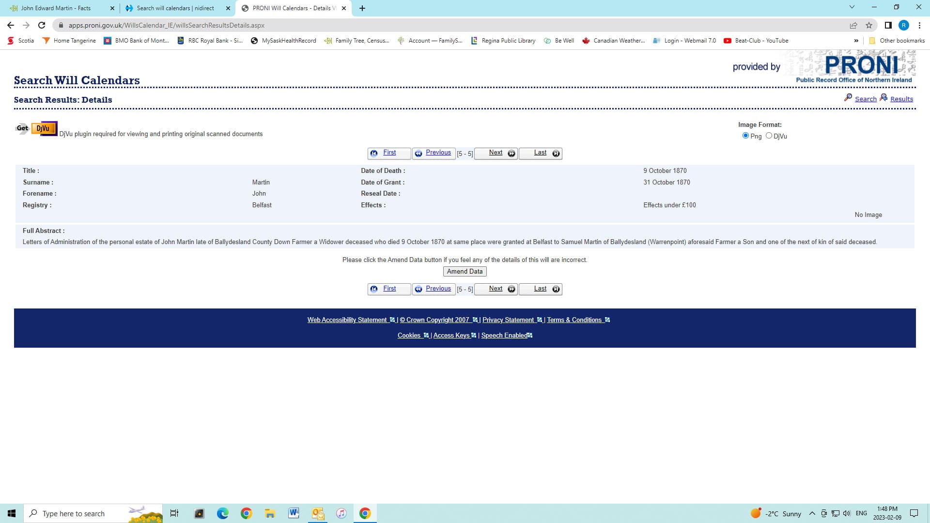
Task: Bookmark this page with the star icon
Action: (x=869, y=25)
